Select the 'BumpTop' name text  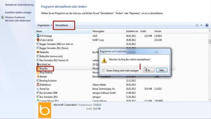tap(44, 89)
